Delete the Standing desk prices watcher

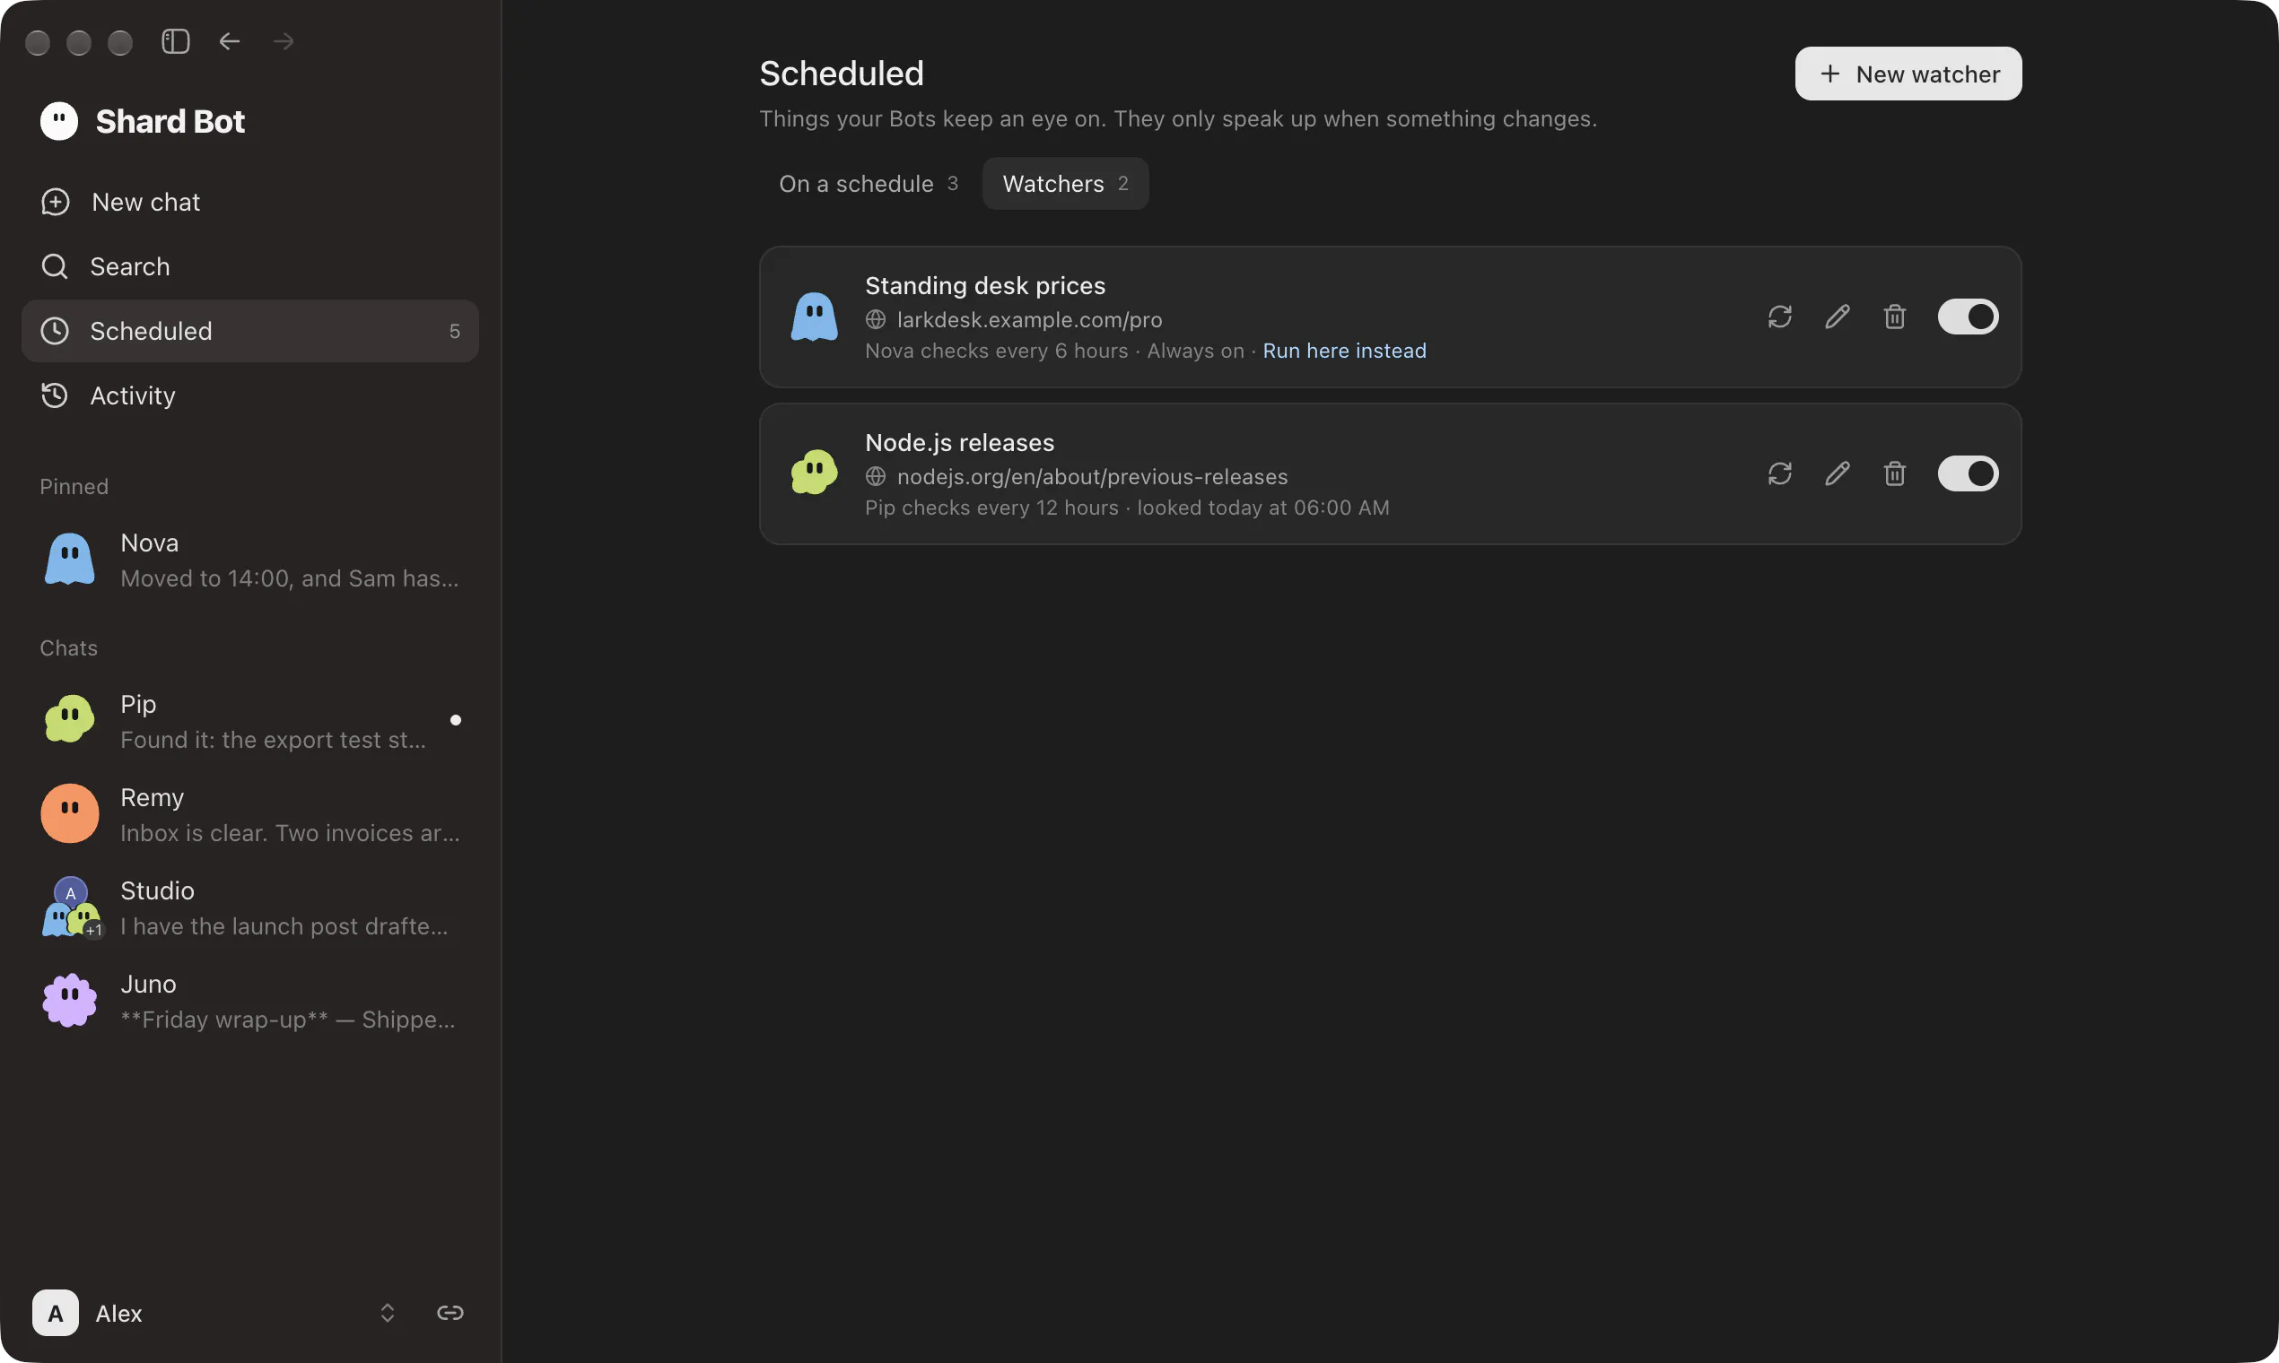(1894, 317)
